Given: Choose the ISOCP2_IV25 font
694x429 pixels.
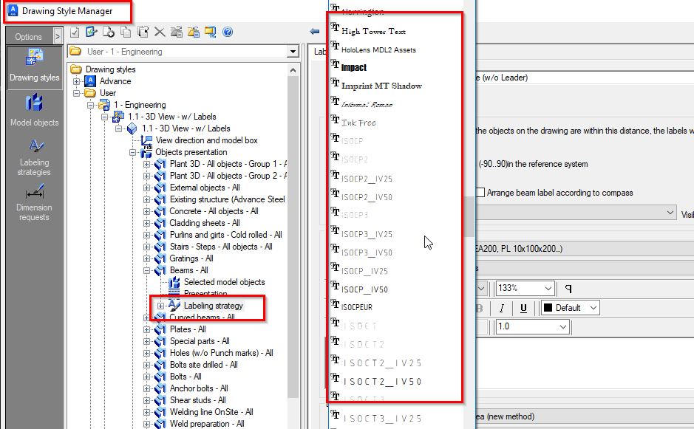Looking at the screenshot, I should point(367,179).
